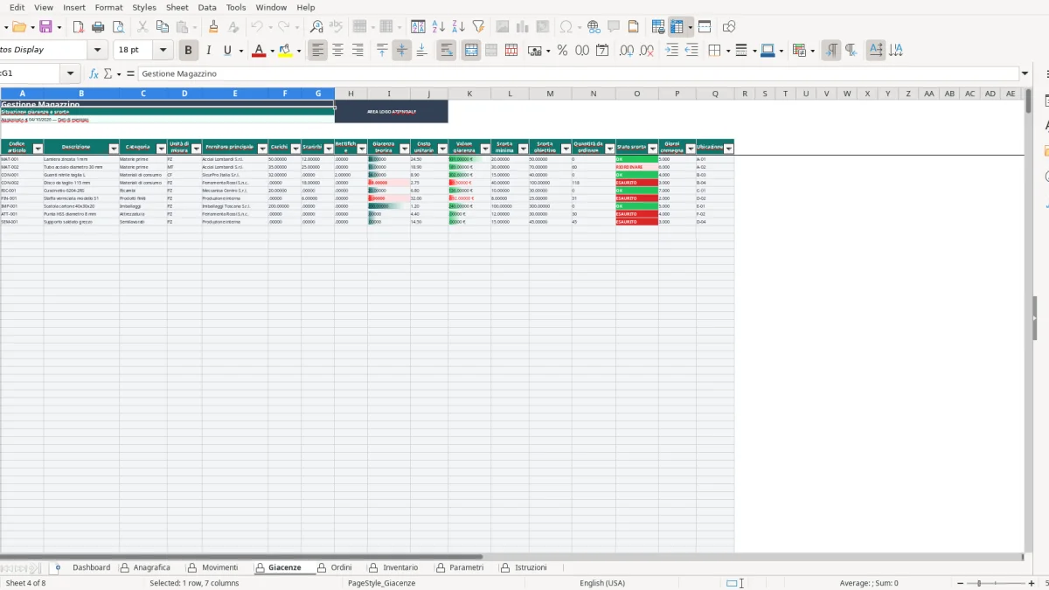This screenshot has height=590, width=1049.
Task: Click the Sort dialog icon
Action: (419, 27)
